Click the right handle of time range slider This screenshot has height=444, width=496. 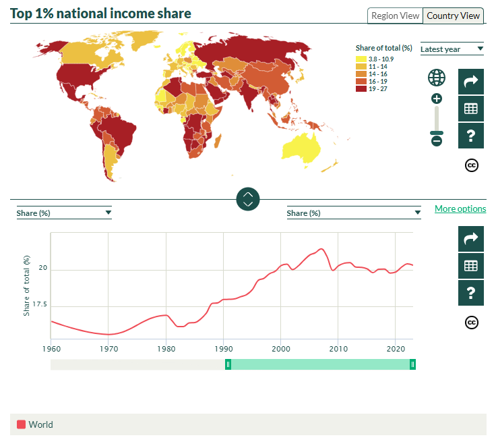(412, 364)
